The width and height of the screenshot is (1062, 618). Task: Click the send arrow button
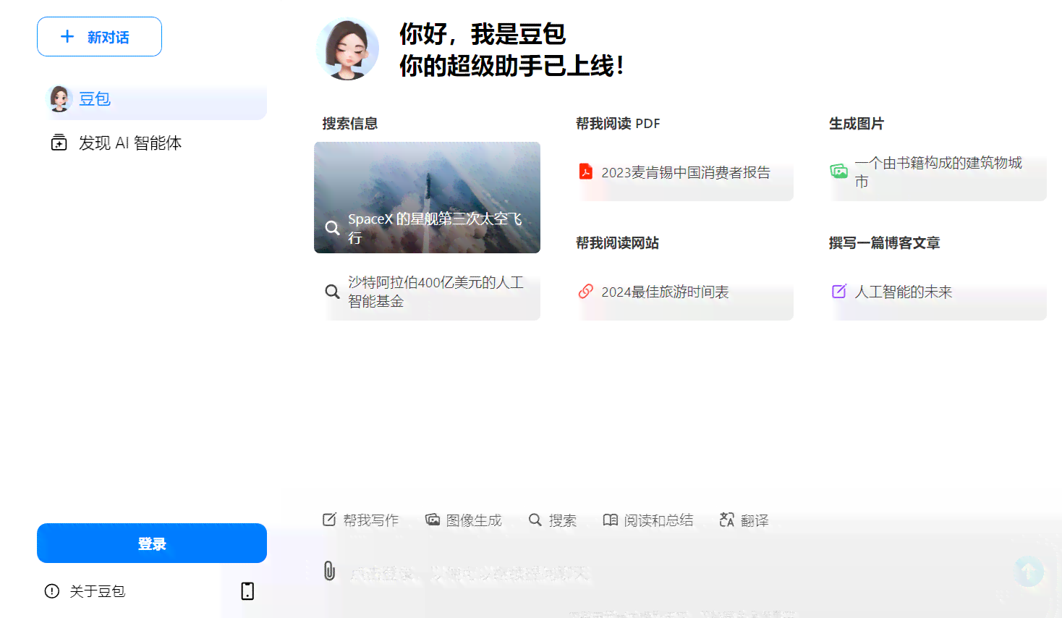(1028, 572)
